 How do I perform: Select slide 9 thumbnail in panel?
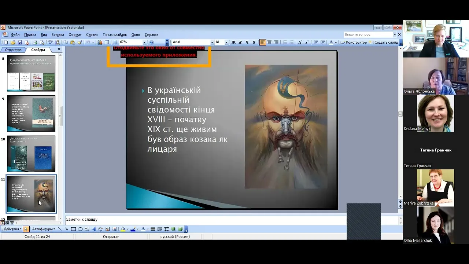(31, 113)
